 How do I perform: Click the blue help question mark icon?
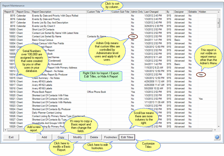coord(217,137)
